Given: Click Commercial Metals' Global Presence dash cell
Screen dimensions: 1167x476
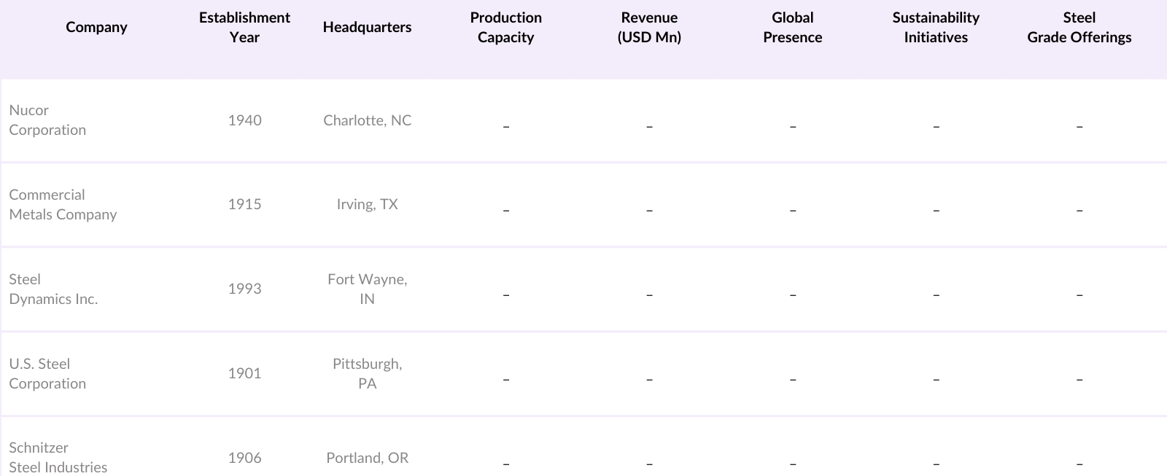Looking at the screenshot, I should (x=792, y=211).
